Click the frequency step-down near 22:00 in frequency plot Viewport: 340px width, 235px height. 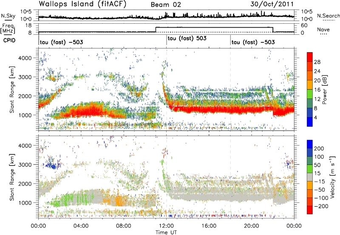[x=273, y=30]
